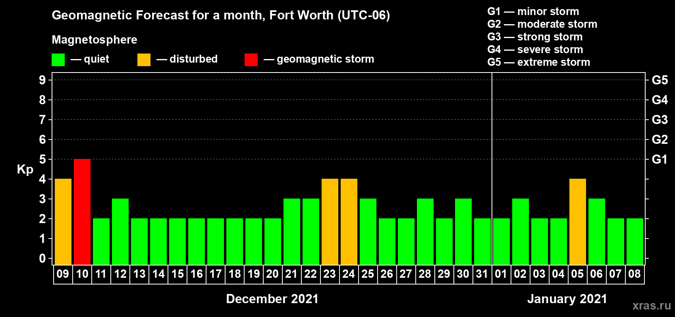
Task: Click the Kp axis label
Action: (25, 170)
